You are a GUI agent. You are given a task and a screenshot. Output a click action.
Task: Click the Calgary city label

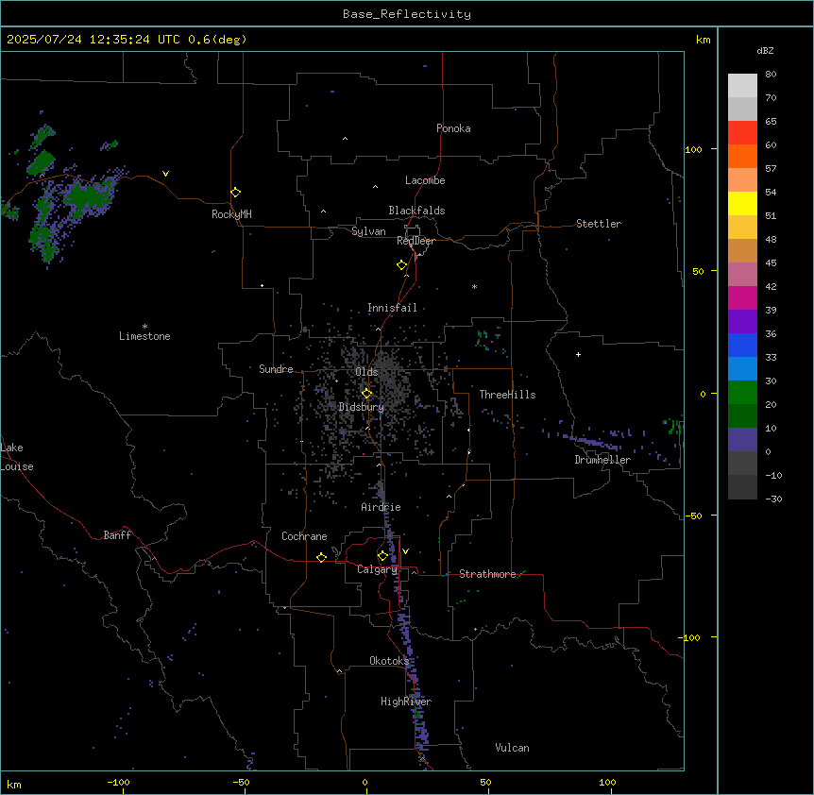coord(378,569)
